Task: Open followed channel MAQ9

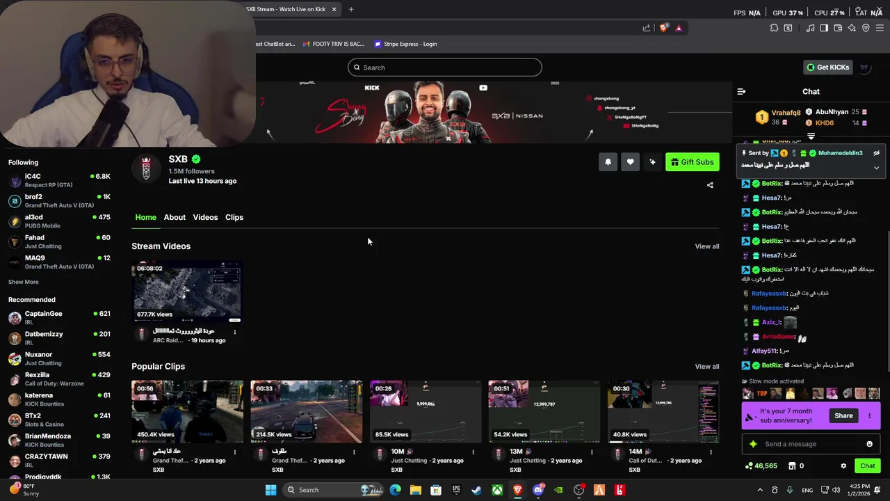Action: [59, 262]
